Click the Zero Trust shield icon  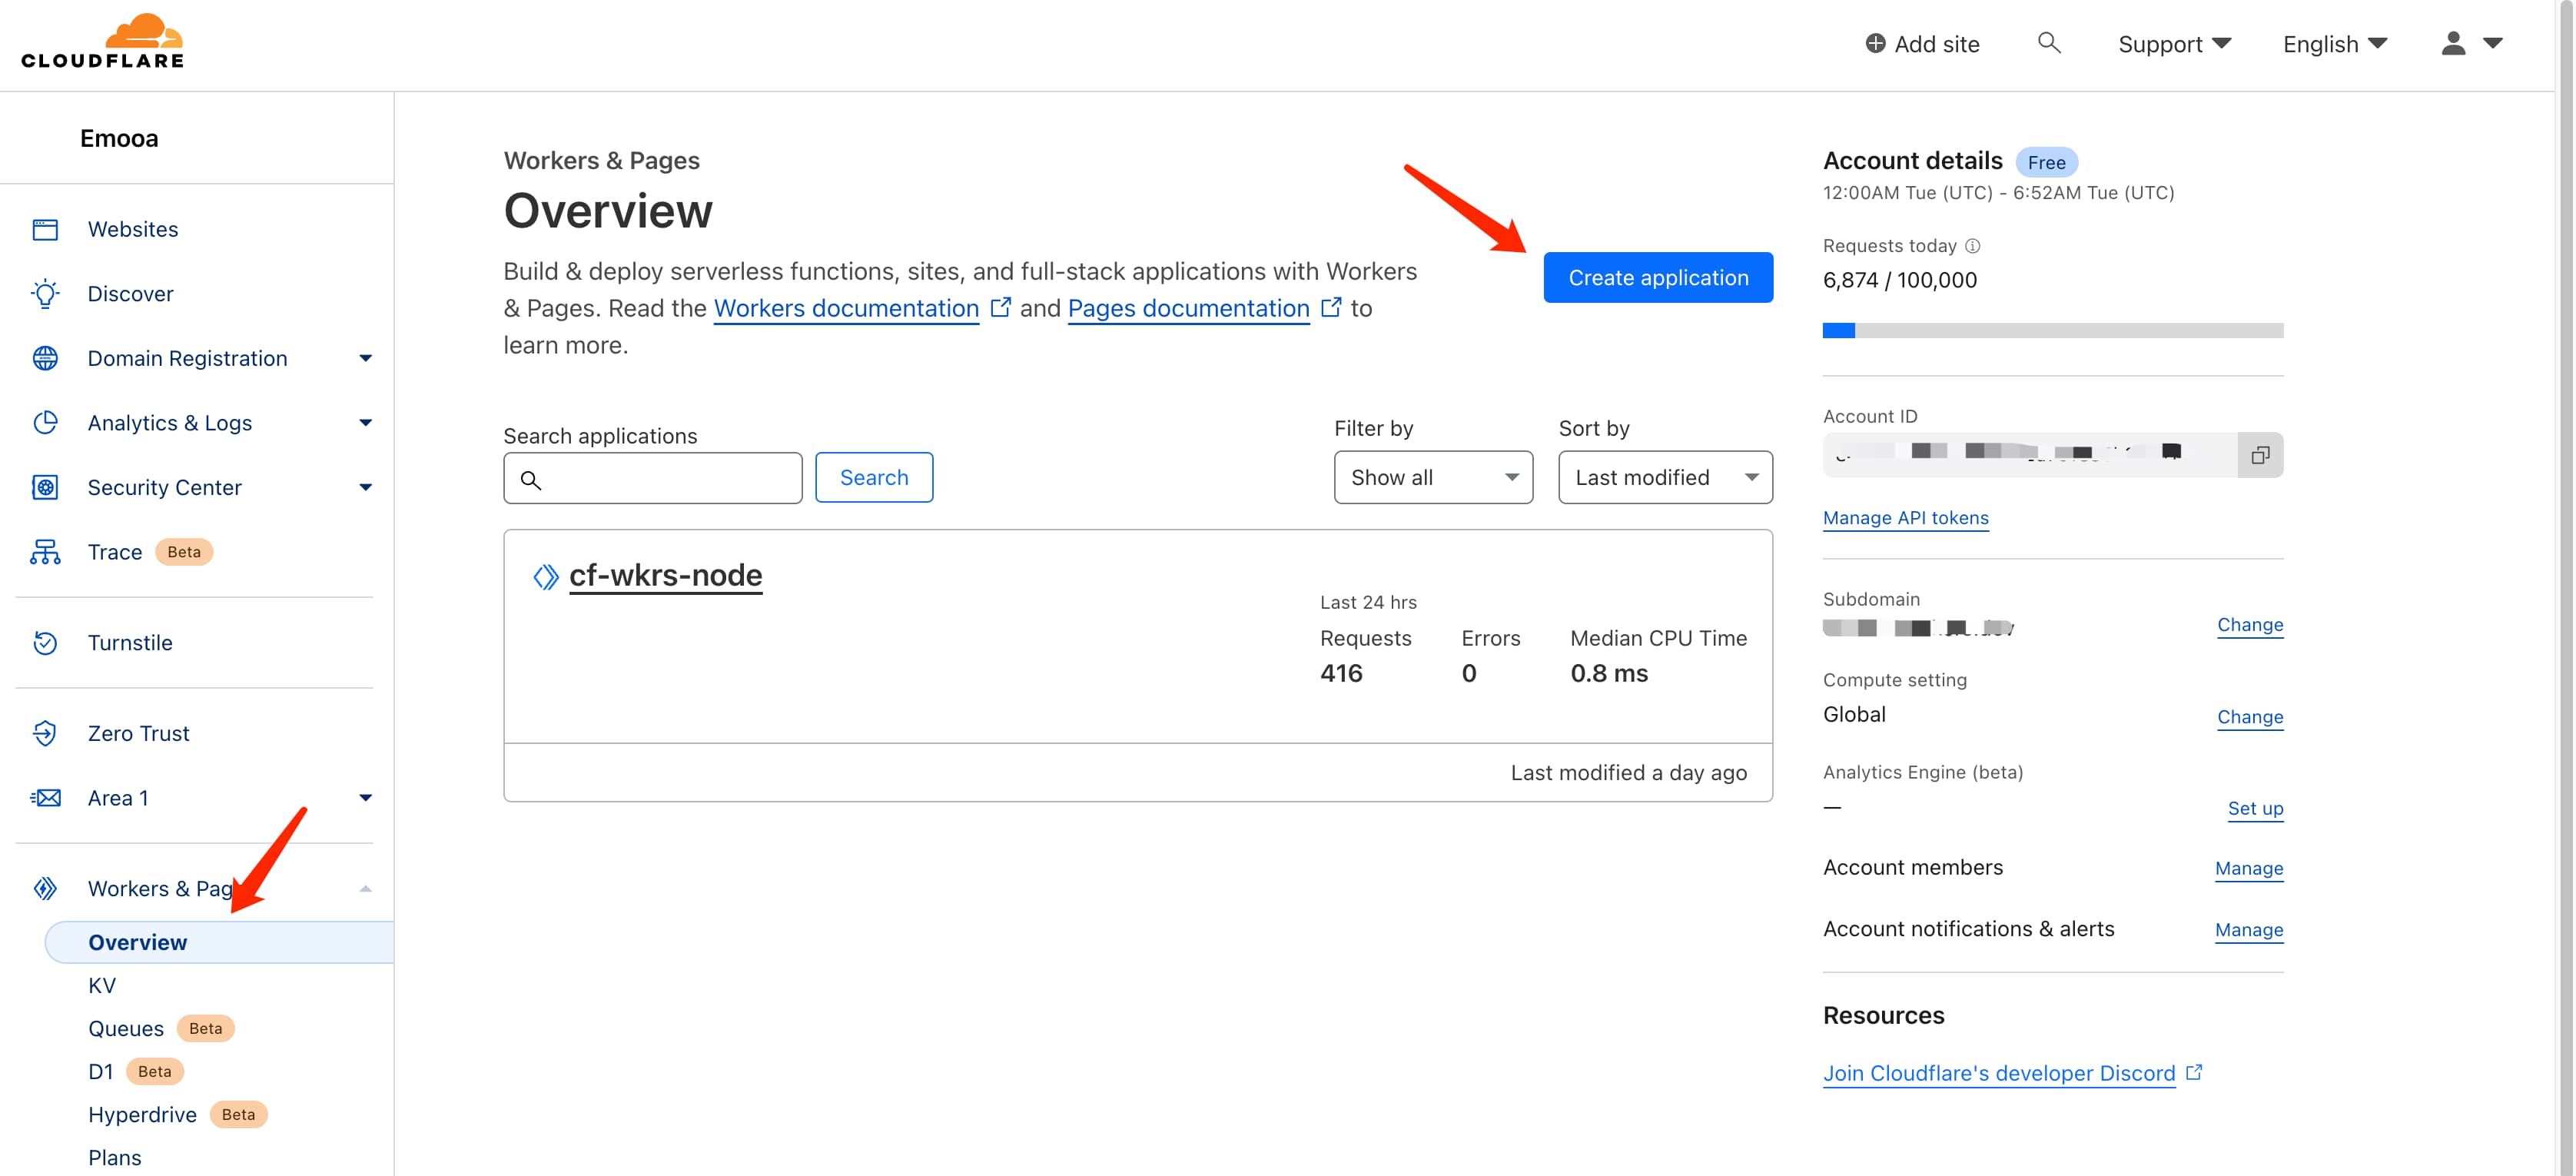pos(45,733)
